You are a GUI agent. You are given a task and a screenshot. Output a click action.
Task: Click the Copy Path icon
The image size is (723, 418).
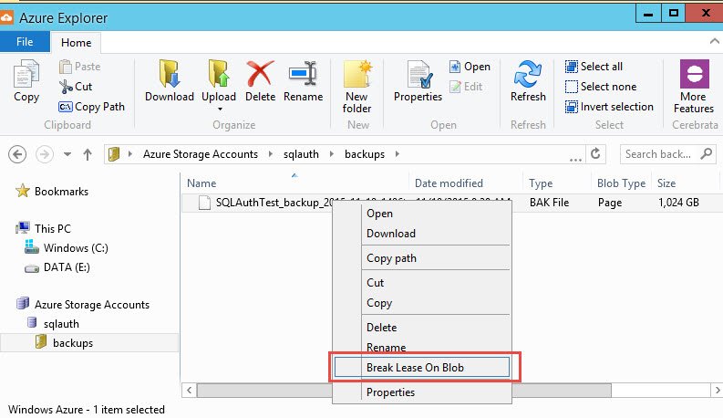(65, 107)
